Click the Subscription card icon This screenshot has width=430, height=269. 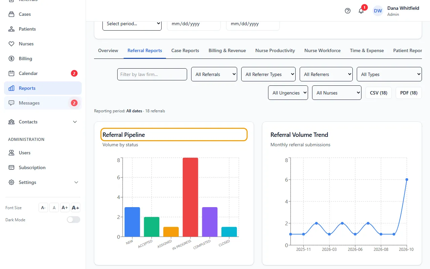click(11, 167)
